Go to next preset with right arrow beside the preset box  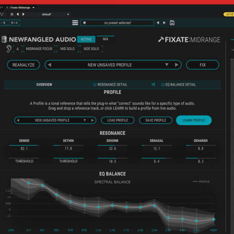coord(164,23)
